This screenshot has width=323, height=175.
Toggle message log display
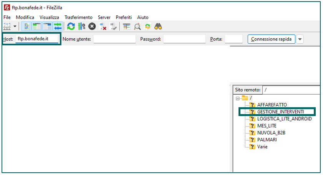26,26
